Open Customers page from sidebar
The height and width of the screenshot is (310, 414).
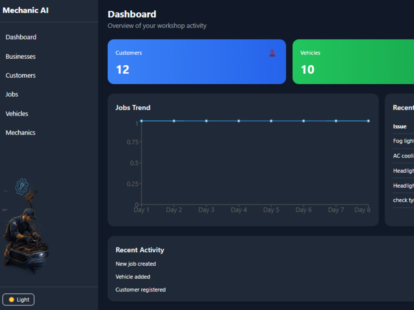tap(20, 75)
